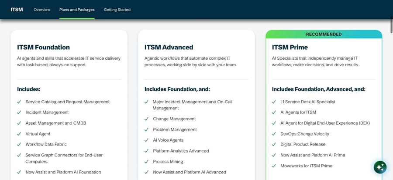393x180 pixels.
Task: Click checkmark beside Asset Management and CMDB
Action: (x=19, y=123)
